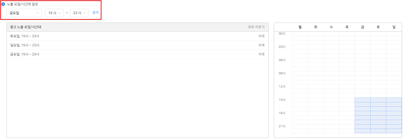Delete the 금요일, 15시 ~ 23시 entry

point(261,54)
